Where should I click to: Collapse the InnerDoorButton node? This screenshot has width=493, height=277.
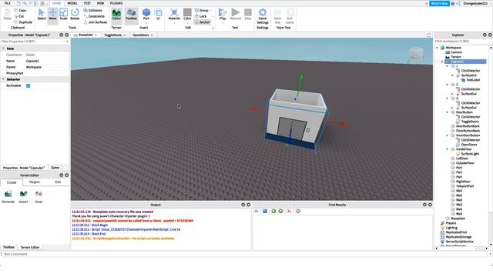pos(447,135)
